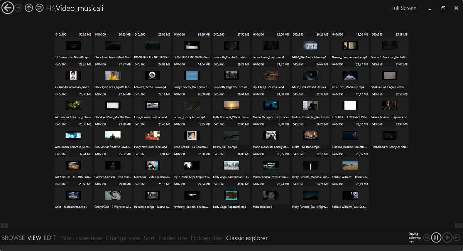463x251 pixels.
Task: Select Shakira Did it again video
Action: tap(390, 76)
